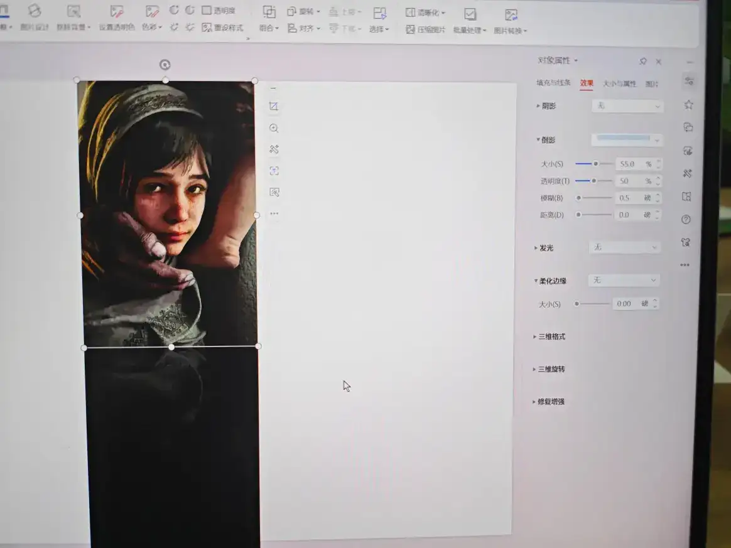This screenshot has width=731, height=548.
Task: Open the 柔化边缘 soft edges preset dropdown
Action: click(x=624, y=280)
